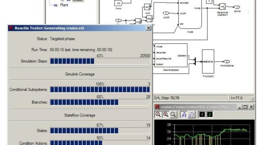Close the cruise Mux scope window
This screenshot has height=145, width=258.
point(251,107)
